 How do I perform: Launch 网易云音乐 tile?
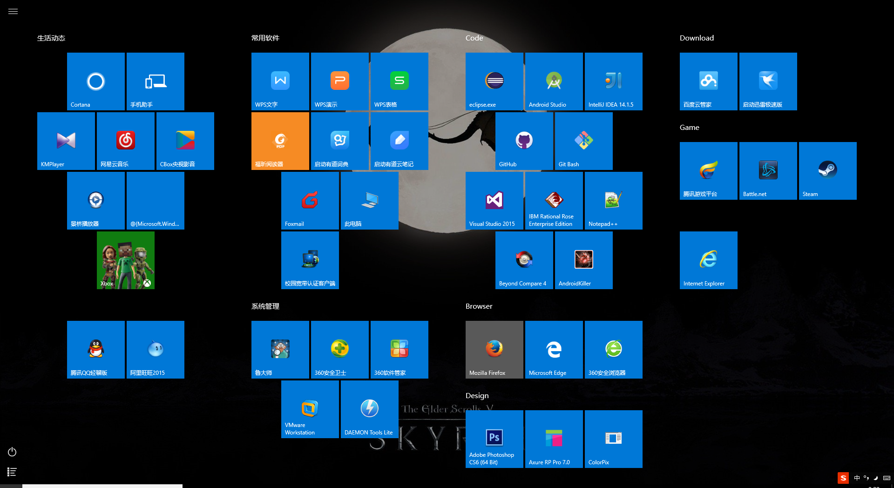pyautogui.click(x=126, y=141)
